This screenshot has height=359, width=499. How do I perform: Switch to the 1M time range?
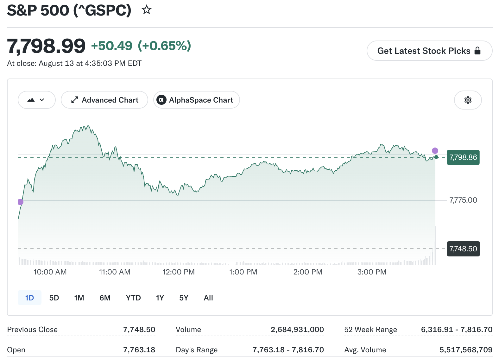pyautogui.click(x=79, y=298)
